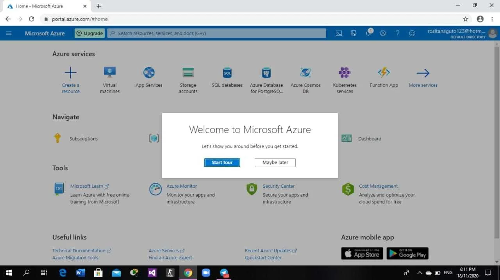
Task: Open the Azure Cosmos DB icon
Action: [x=305, y=72]
